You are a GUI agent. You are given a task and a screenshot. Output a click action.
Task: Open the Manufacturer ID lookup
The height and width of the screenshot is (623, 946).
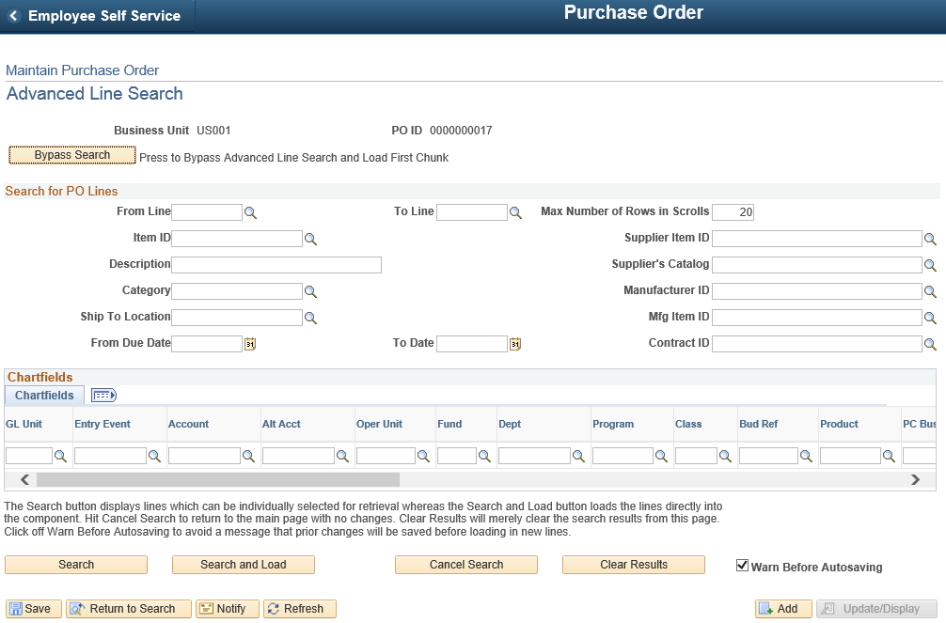930,291
